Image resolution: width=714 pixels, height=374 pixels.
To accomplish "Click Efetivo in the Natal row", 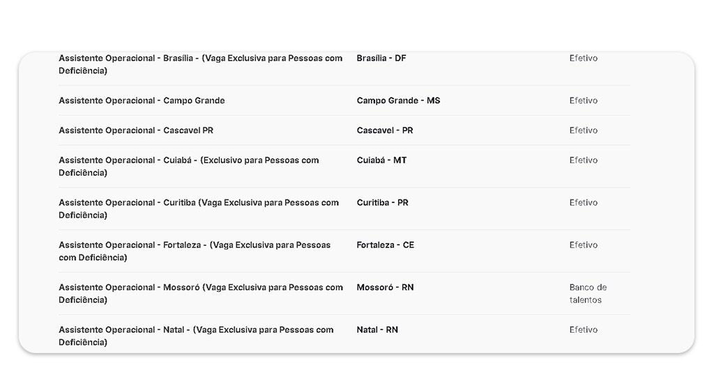I will tap(583, 330).
